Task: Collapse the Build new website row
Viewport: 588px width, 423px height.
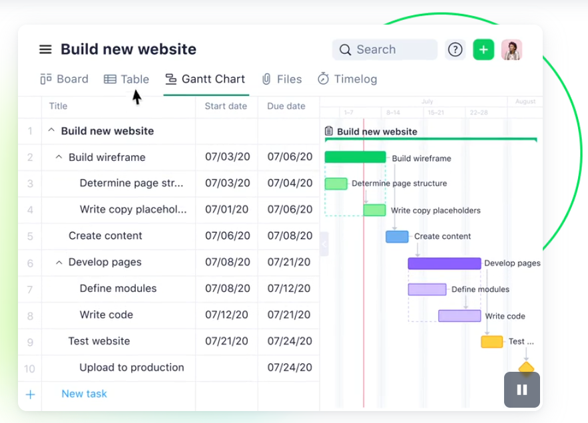Action: (51, 131)
